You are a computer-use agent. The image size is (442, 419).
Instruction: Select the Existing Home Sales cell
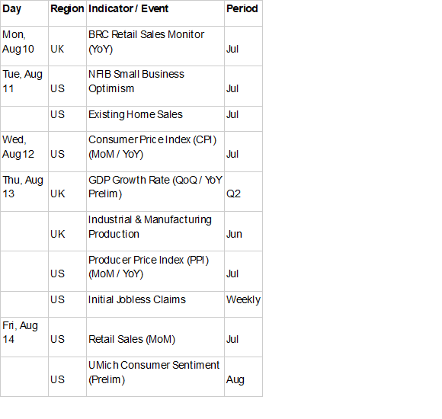pos(155,119)
